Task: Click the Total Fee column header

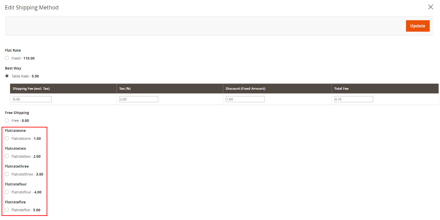Action: point(341,88)
